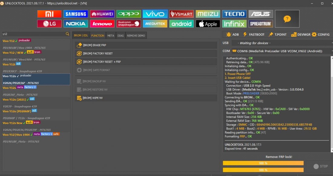Screen dimensions: 333x176
Task: Run [BROM] FACTORY RESET + FRP
Action: coord(146,62)
